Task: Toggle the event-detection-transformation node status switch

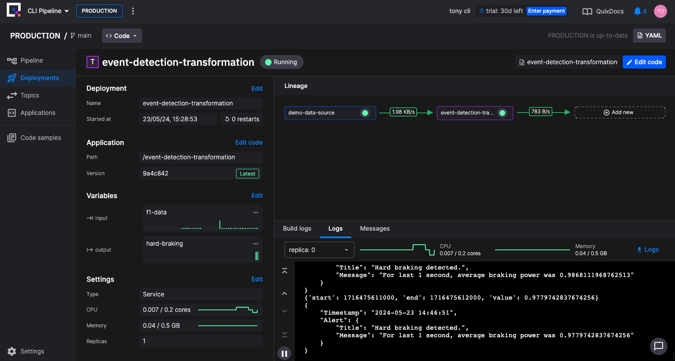Action: (x=502, y=113)
